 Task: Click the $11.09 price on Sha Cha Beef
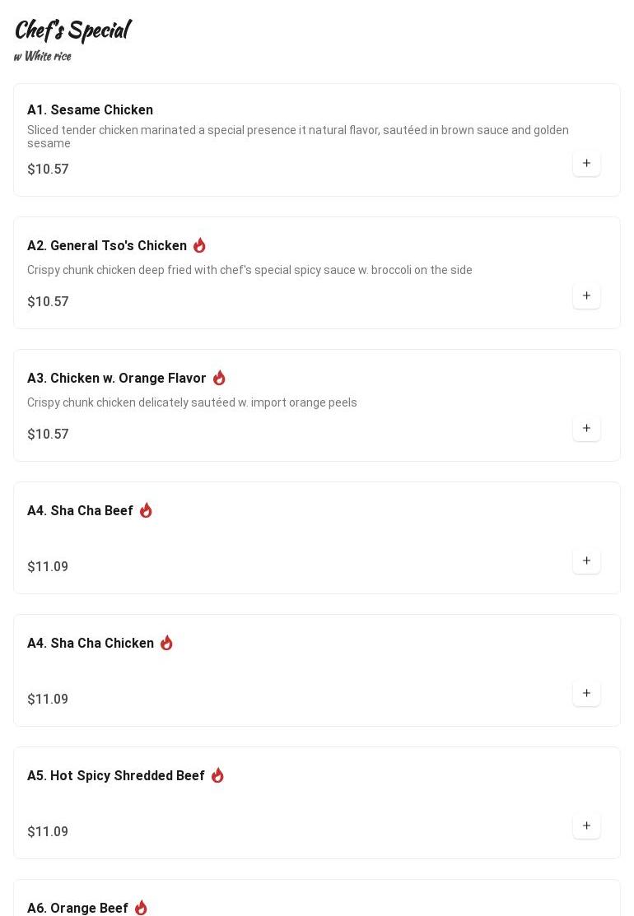pyautogui.click(x=48, y=567)
